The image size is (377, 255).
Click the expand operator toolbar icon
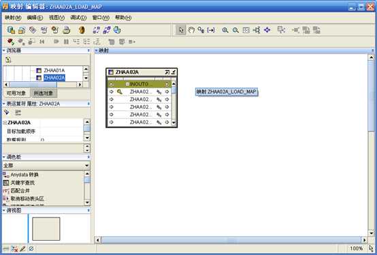click(x=281, y=30)
